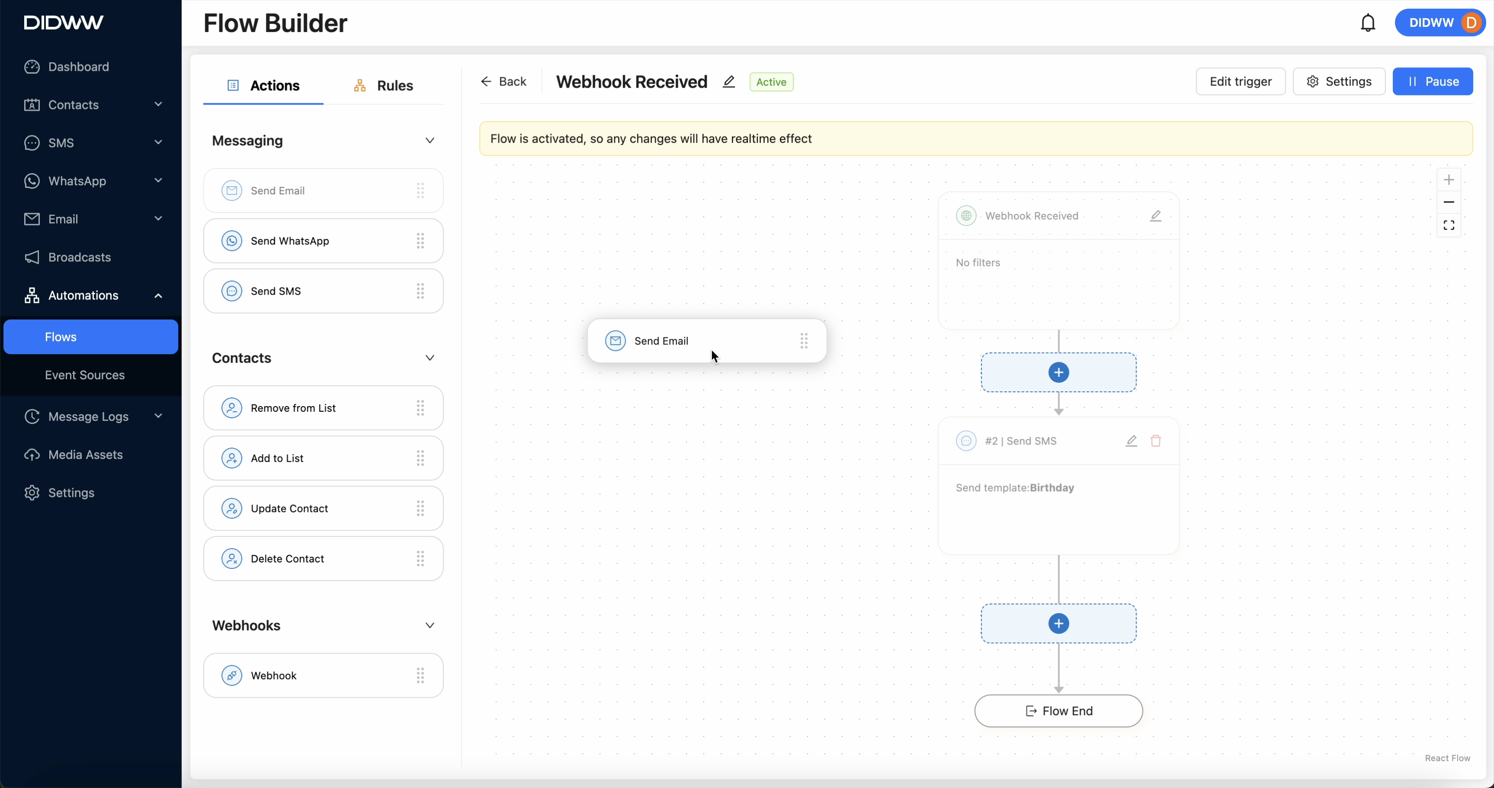This screenshot has height=788, width=1494.
Task: Switch to the Rules tab
Action: 383,86
